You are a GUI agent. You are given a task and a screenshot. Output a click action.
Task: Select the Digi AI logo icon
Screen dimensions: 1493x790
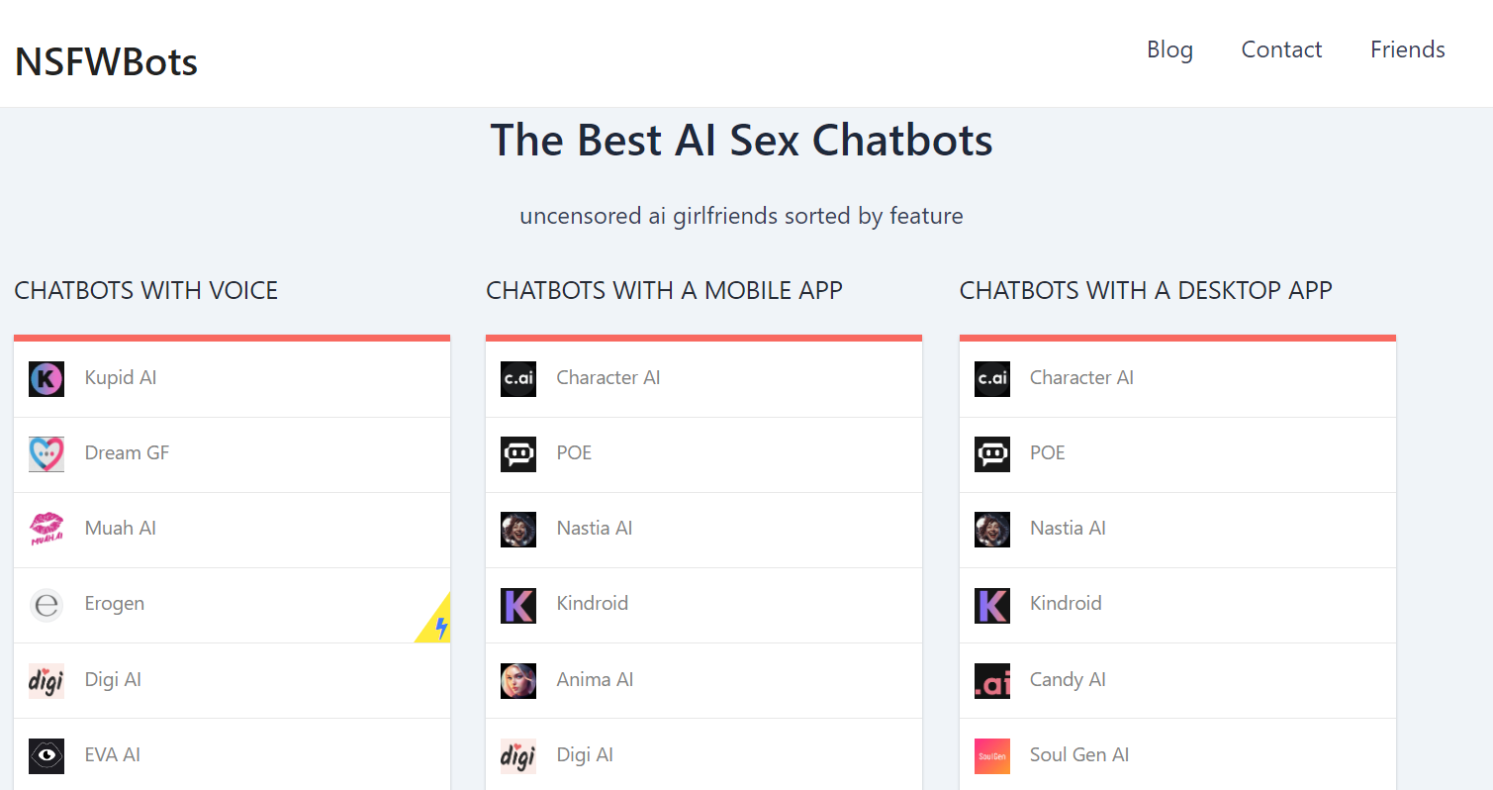tap(46, 679)
